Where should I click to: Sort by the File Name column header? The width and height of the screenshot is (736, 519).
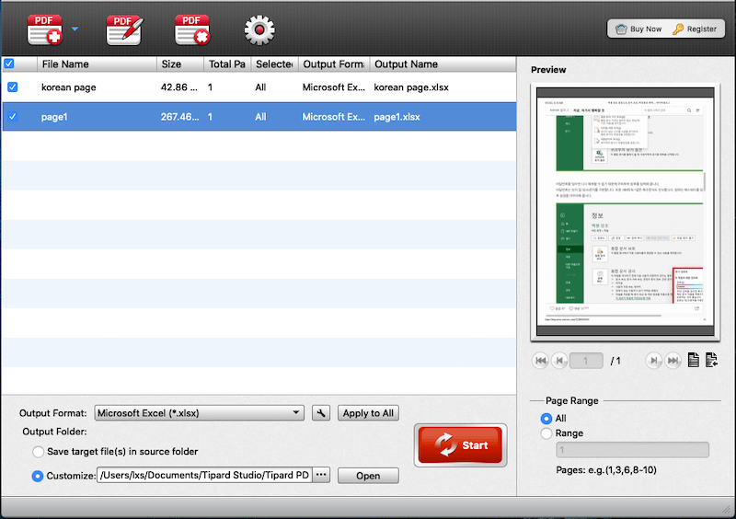click(97, 64)
